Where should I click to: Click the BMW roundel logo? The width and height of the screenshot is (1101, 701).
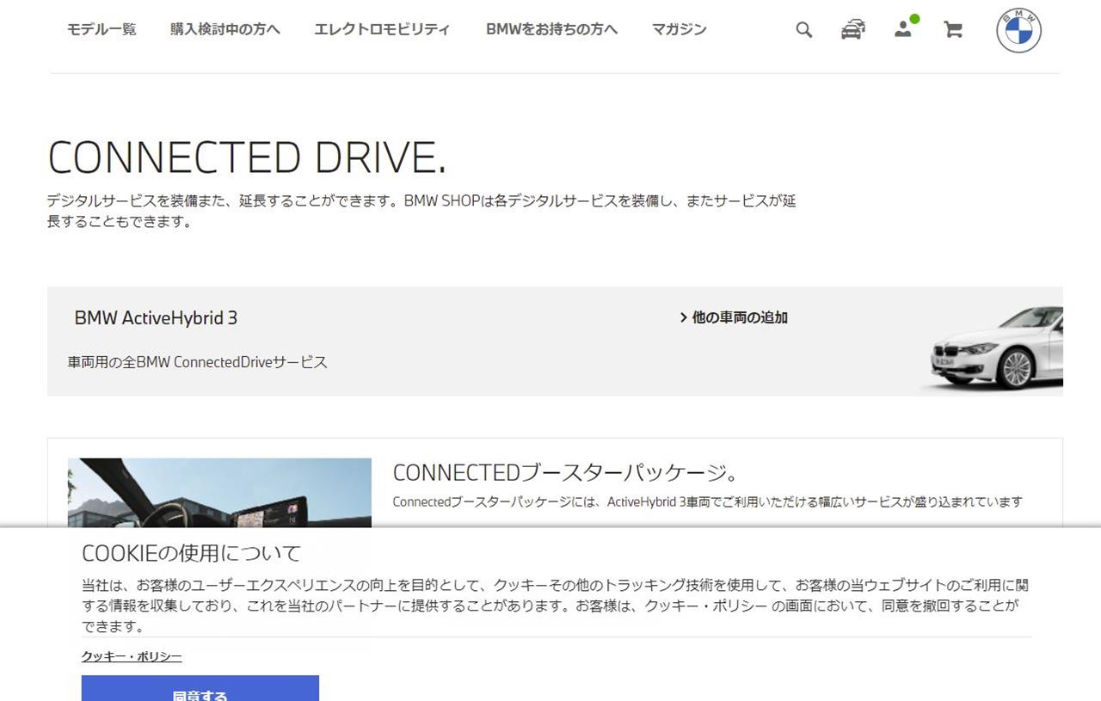pos(1018,30)
